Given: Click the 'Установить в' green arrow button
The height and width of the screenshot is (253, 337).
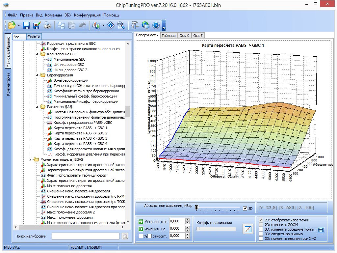Looking at the screenshot, I should [141, 222].
